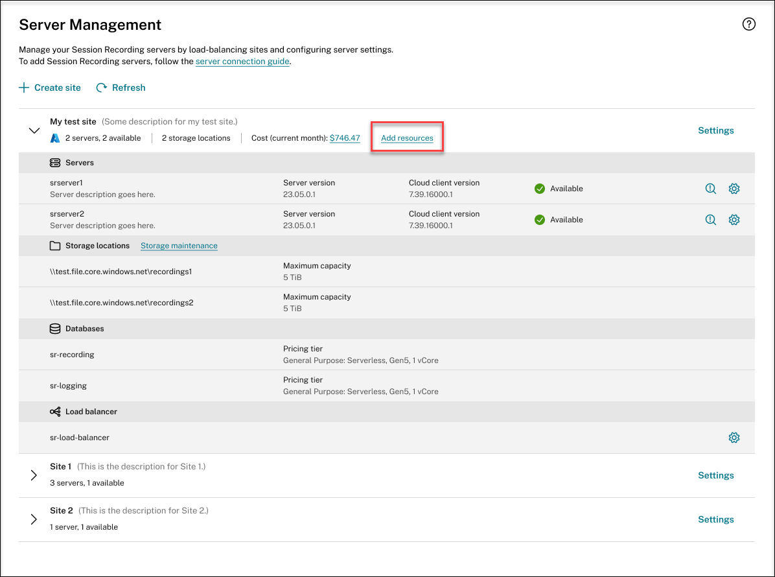Click the Refresh icon
The width and height of the screenshot is (775, 577).
[x=102, y=88]
